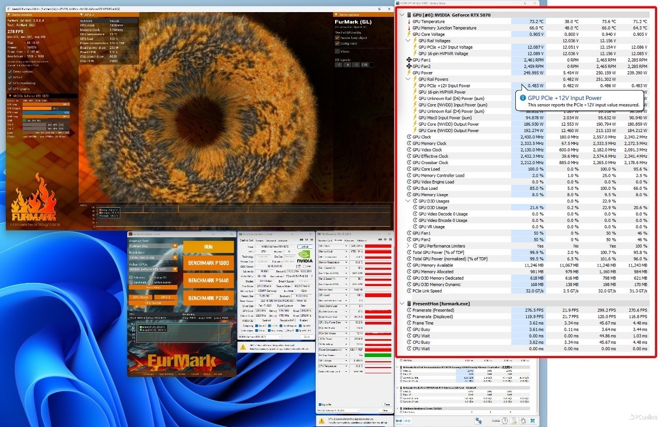
Task: Click the GPU Clock sensor icon
Action: [x=409, y=137]
